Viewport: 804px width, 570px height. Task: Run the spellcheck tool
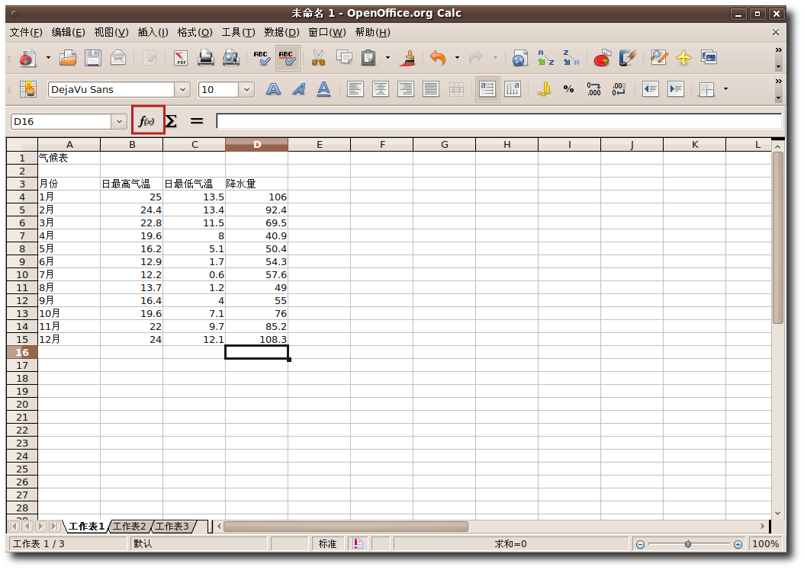click(262, 59)
